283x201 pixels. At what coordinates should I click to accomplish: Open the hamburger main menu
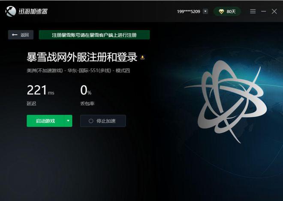tap(253, 12)
